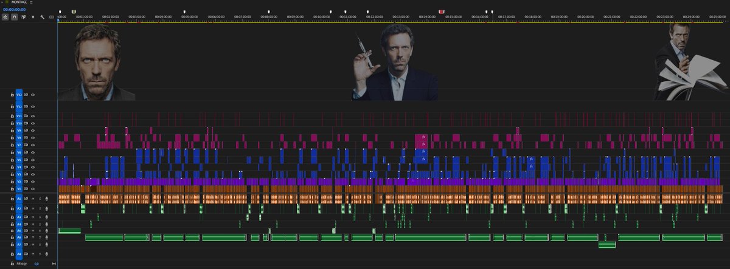Viewport: 730px width, 269px height.
Task: Toggle sync lock on track A3
Action: (x=26, y=217)
